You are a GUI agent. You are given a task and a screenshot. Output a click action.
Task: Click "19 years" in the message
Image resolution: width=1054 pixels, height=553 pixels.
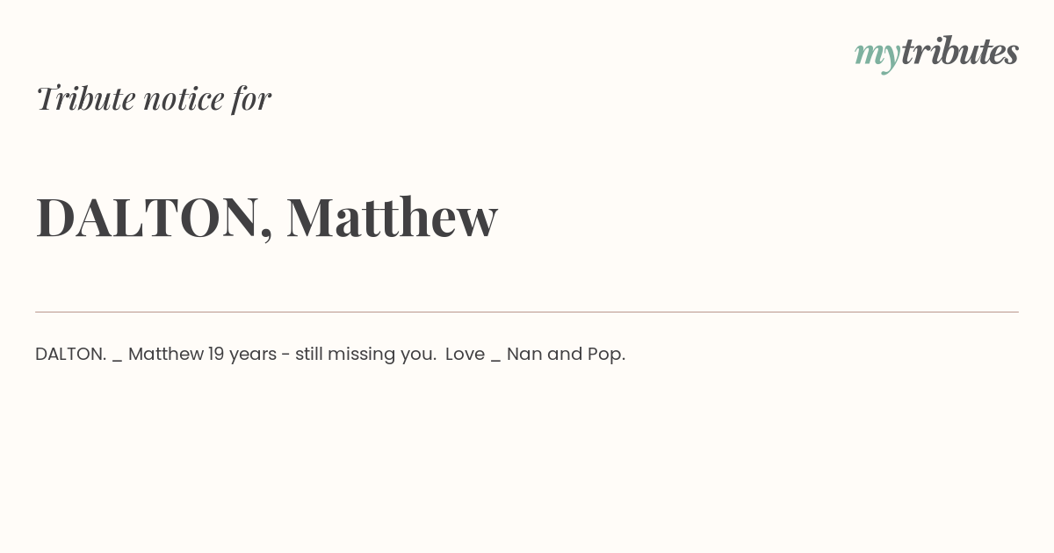tap(242, 355)
